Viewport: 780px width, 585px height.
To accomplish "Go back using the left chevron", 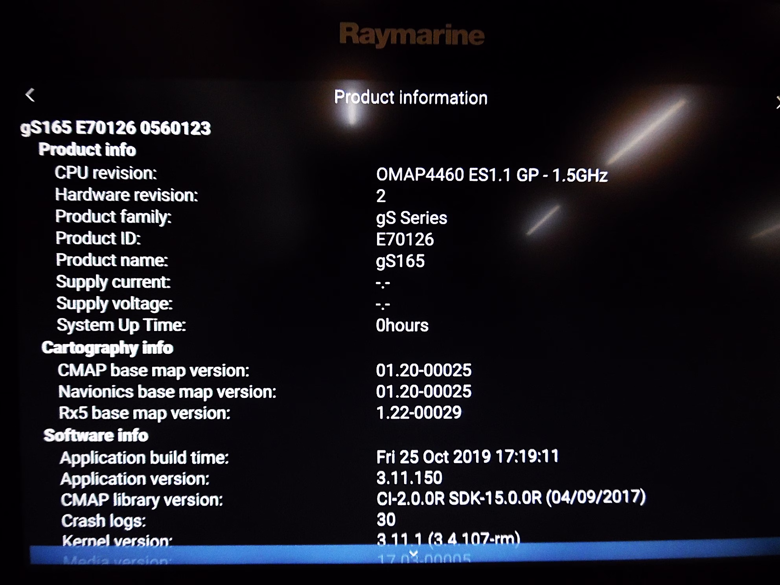I will coord(30,95).
